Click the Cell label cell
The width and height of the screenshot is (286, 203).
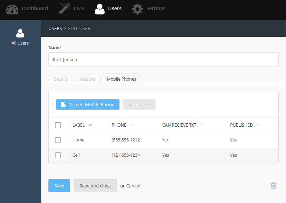tap(76, 155)
